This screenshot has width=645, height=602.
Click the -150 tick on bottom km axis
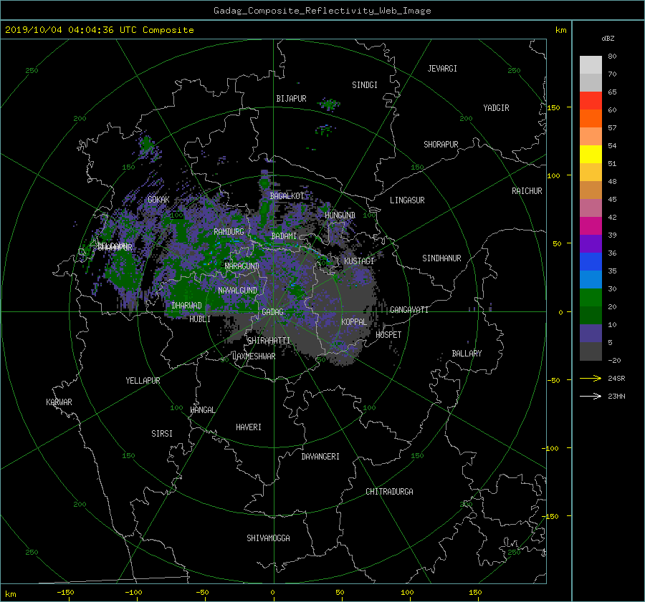[x=65, y=592]
